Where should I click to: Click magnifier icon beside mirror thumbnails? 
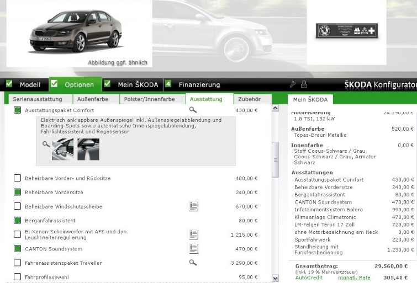(46, 144)
